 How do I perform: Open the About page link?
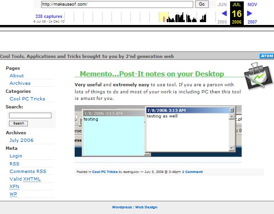[17, 76]
